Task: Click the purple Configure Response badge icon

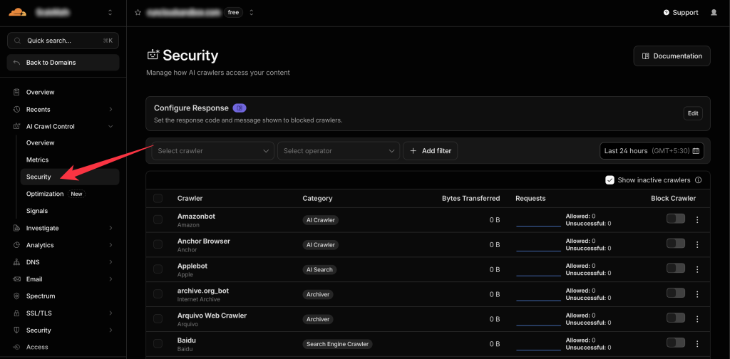Action: pos(240,108)
